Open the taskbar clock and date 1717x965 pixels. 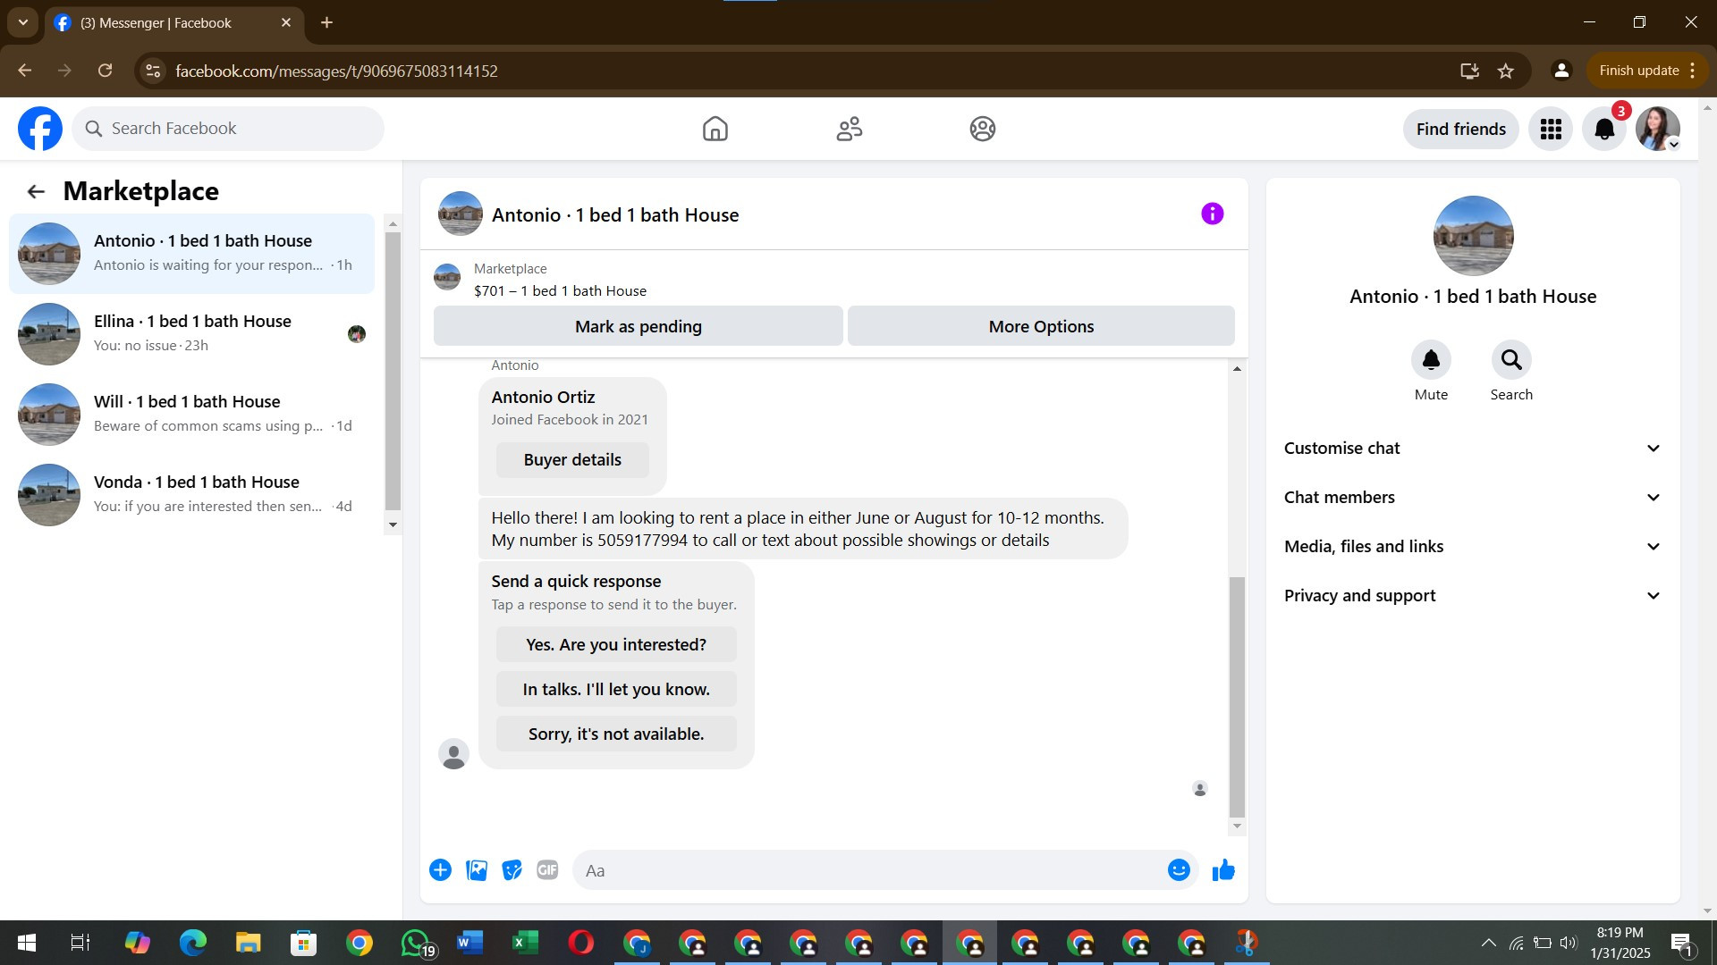pyautogui.click(x=1620, y=943)
